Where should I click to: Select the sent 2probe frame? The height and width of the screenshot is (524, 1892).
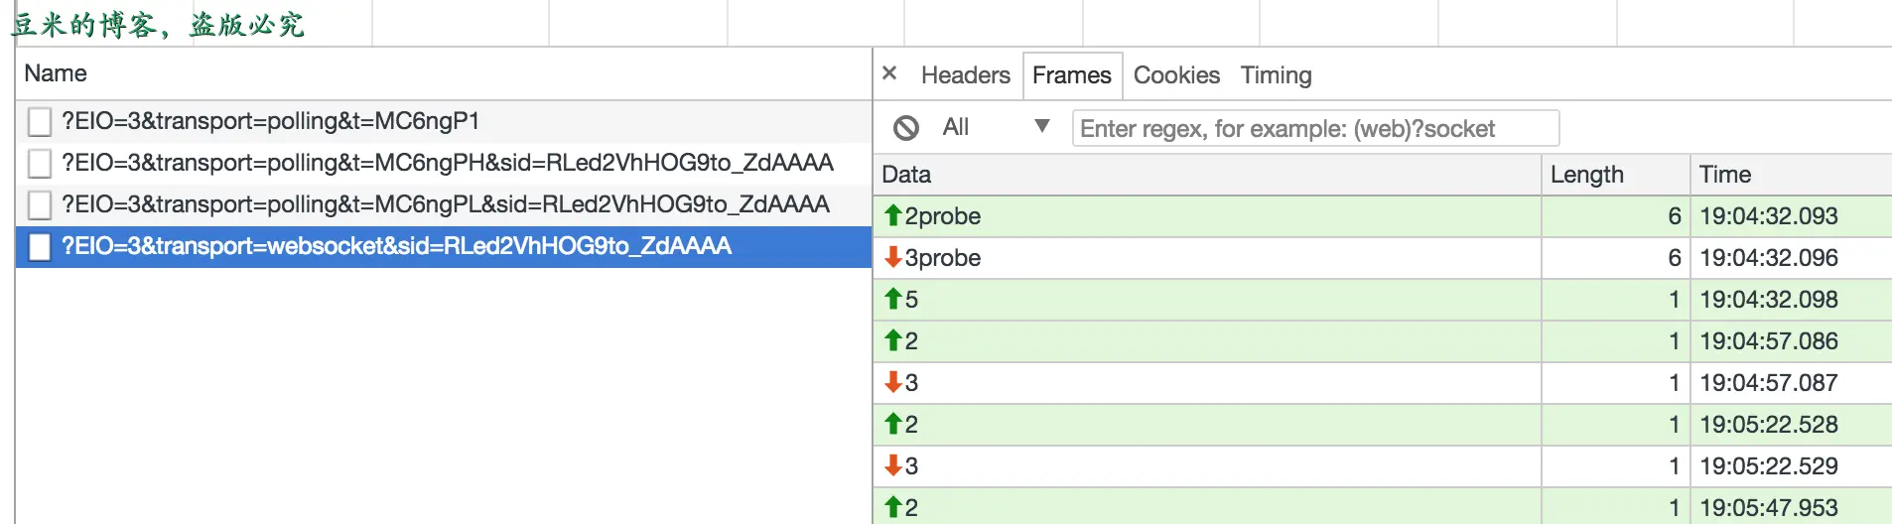(1383, 216)
